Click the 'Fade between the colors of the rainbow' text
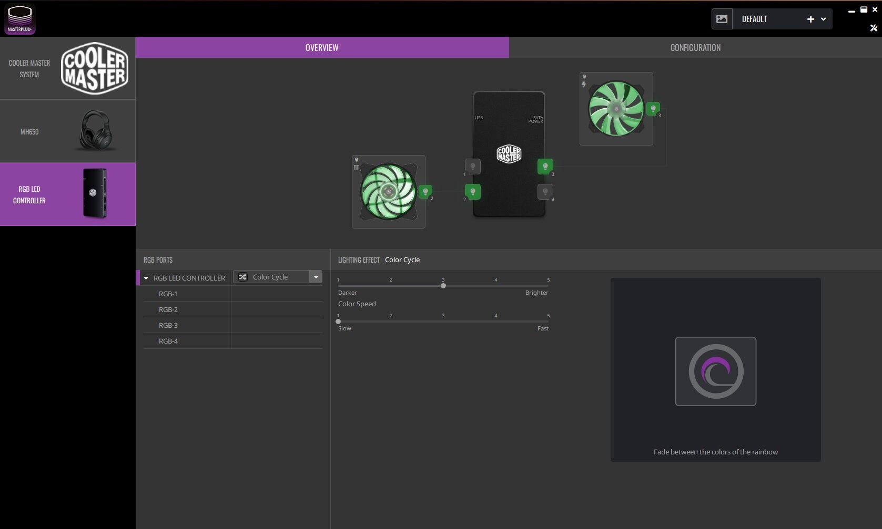Screen dimensions: 882x529 716,452
